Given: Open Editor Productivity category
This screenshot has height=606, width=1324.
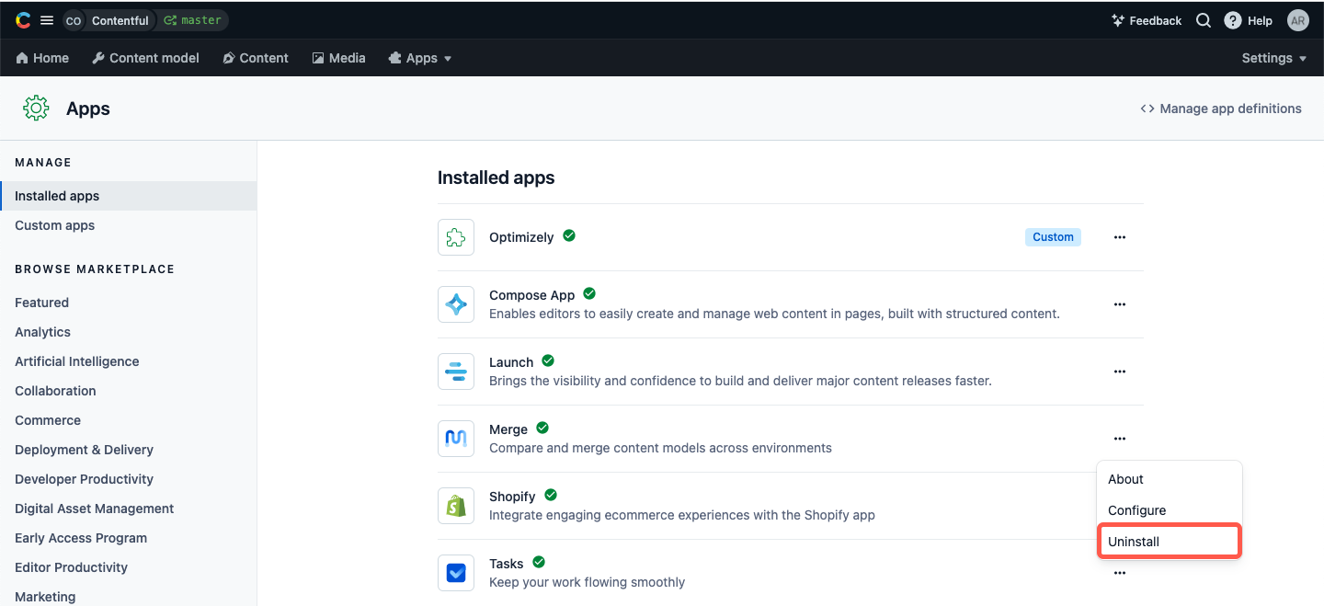Looking at the screenshot, I should tap(71, 567).
